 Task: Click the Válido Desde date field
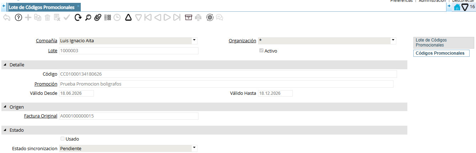point(76,93)
